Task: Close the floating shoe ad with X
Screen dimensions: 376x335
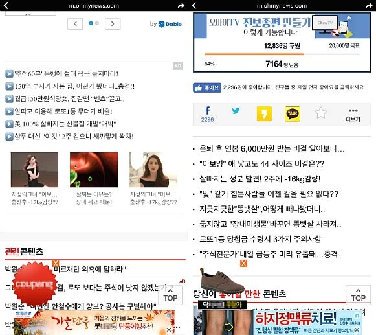Action: pyautogui.click(x=243, y=263)
